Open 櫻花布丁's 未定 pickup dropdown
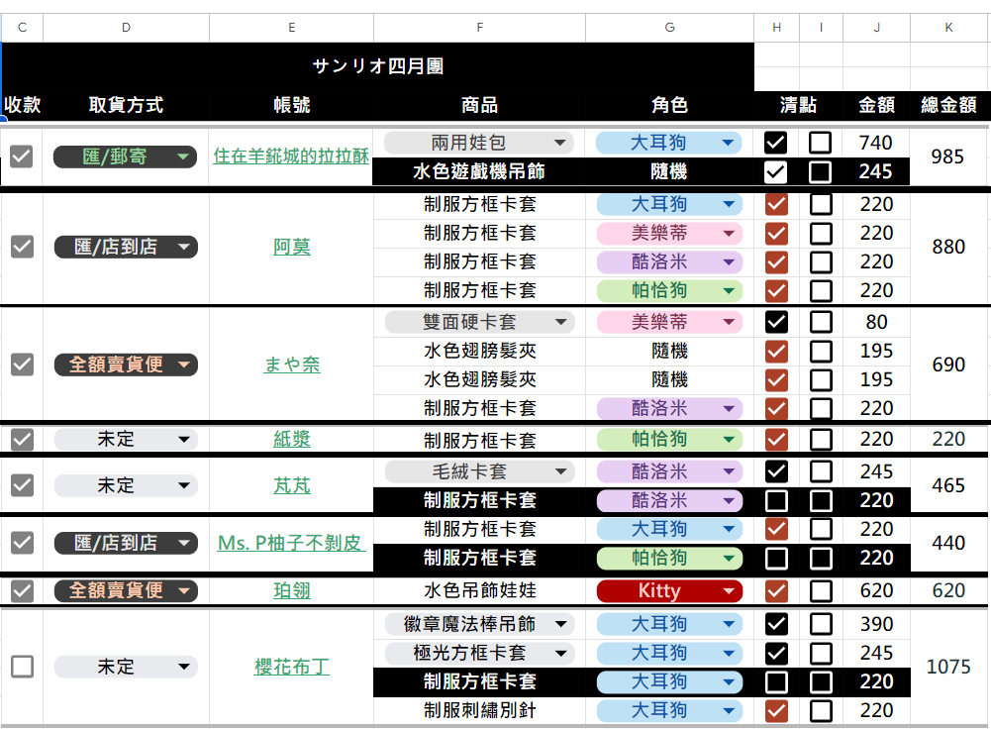 (126, 666)
